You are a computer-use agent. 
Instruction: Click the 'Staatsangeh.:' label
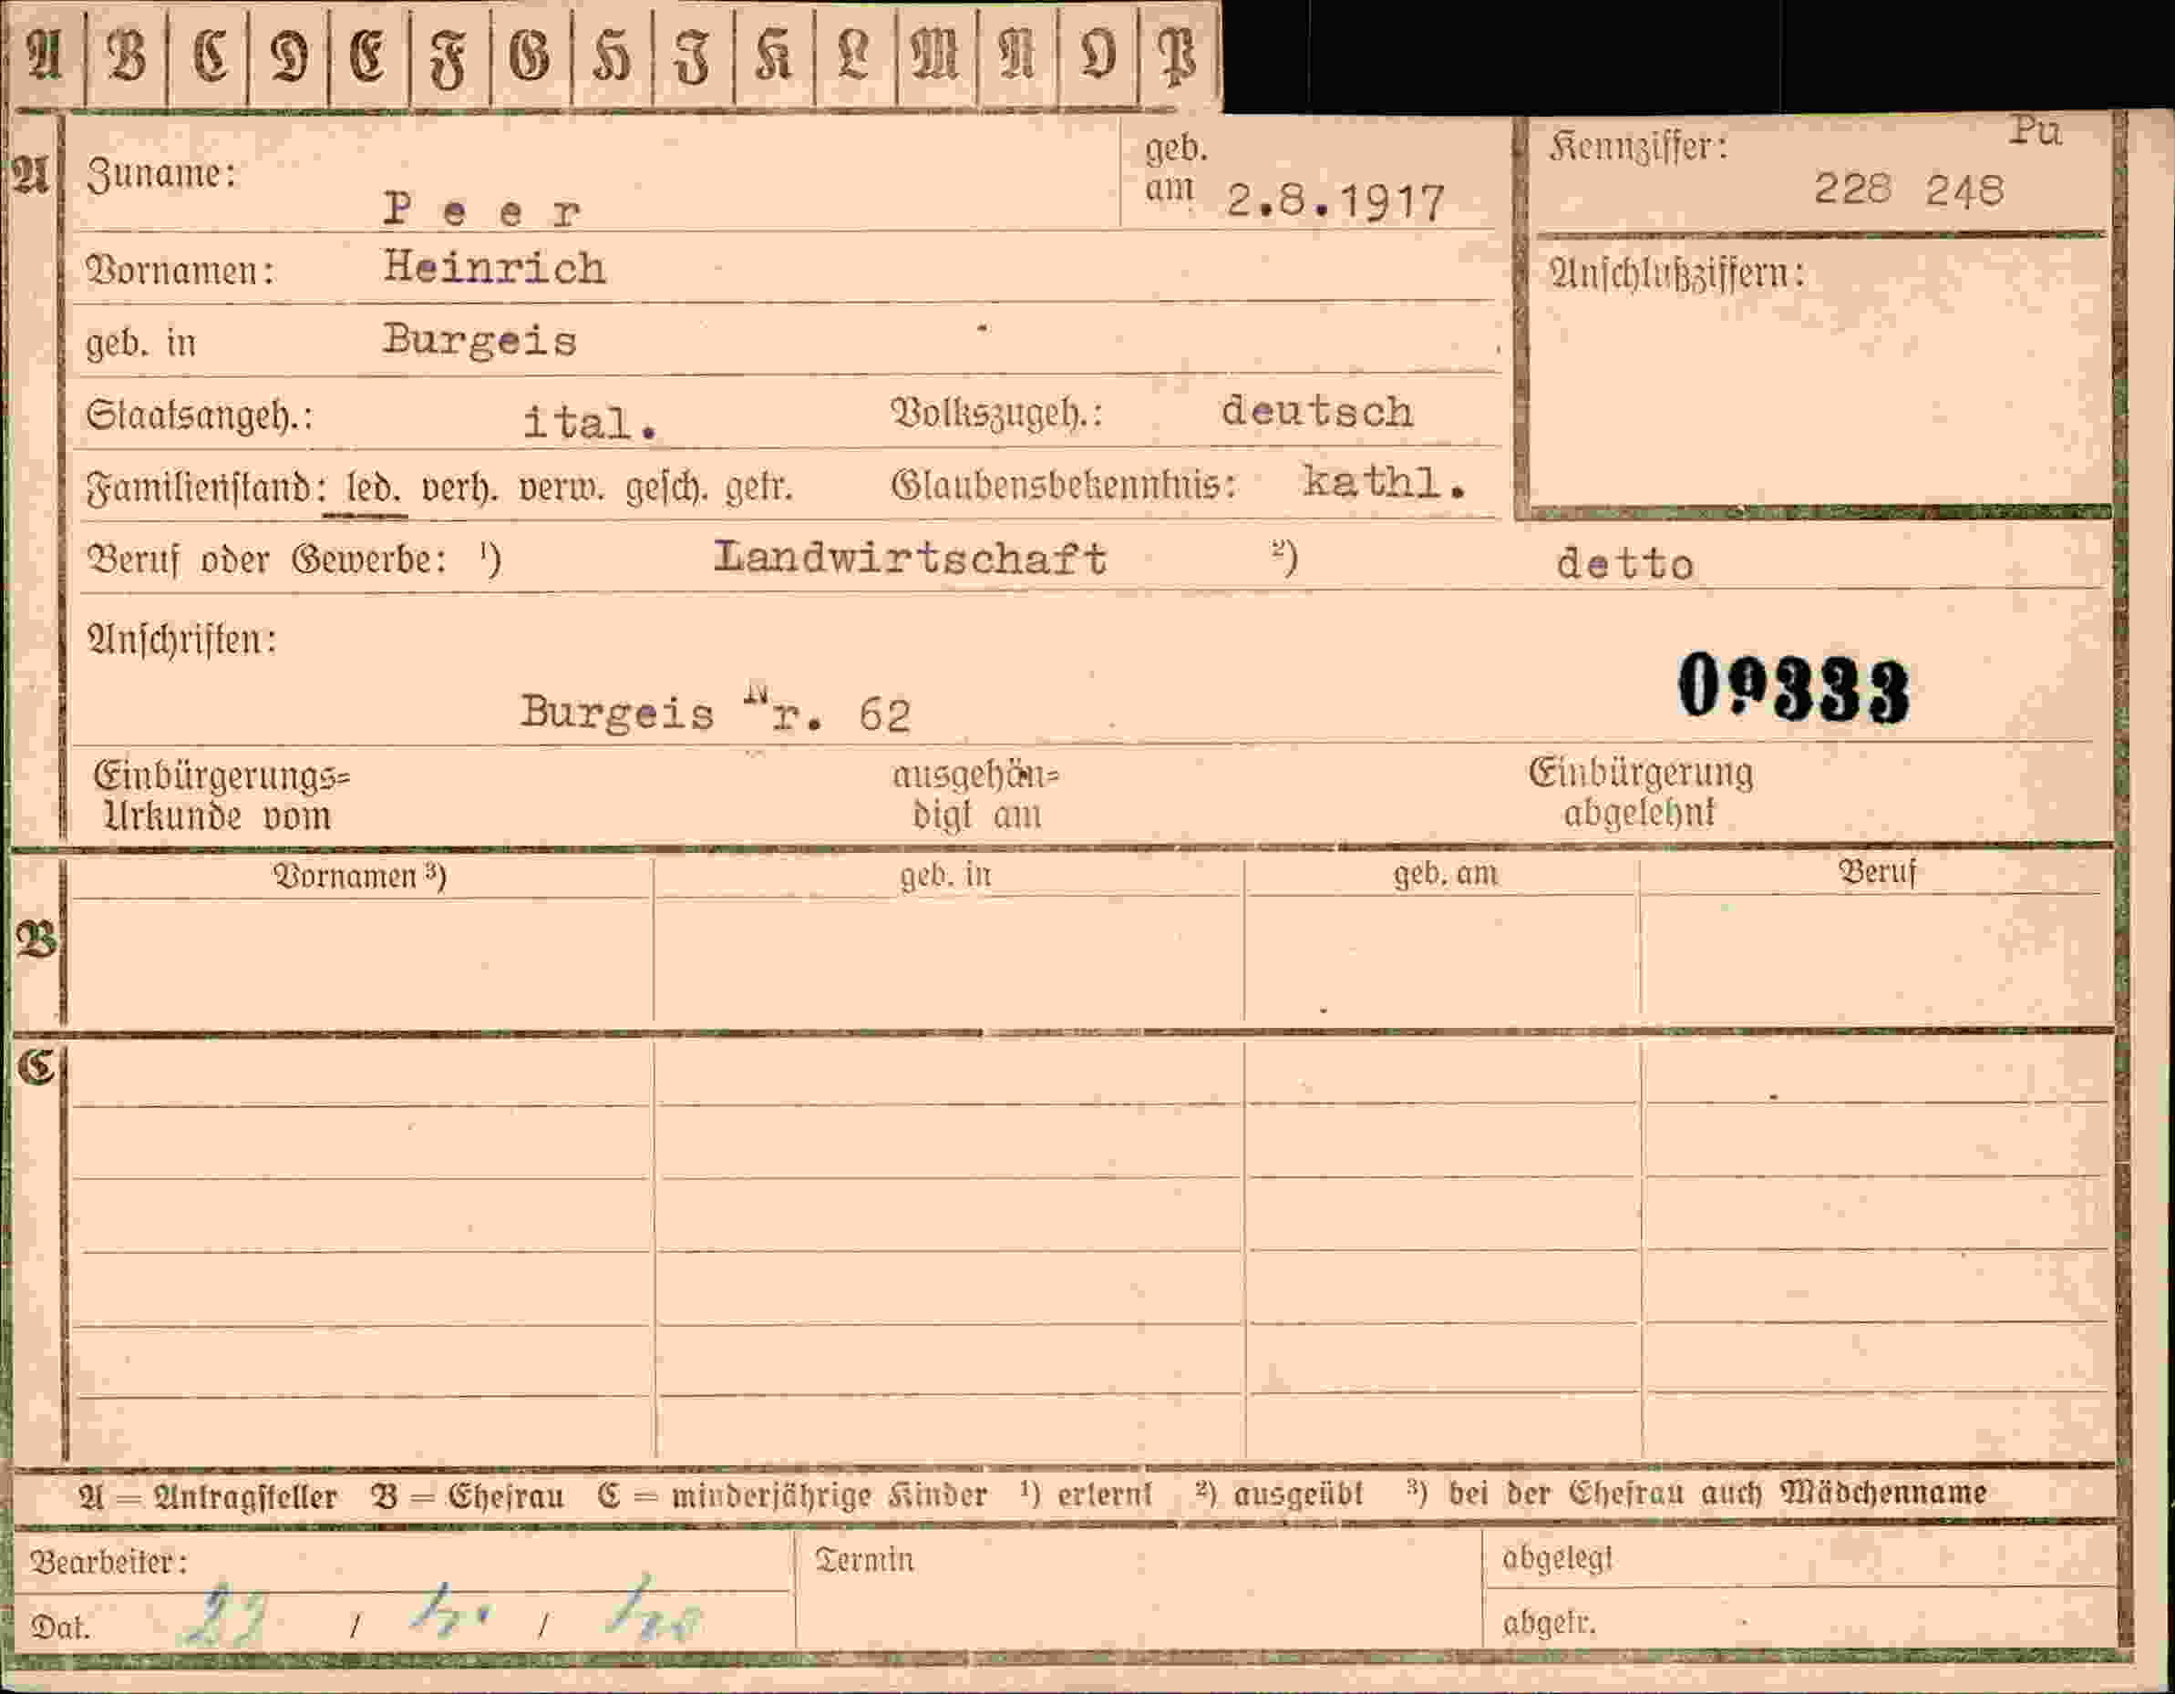pyautogui.click(x=199, y=415)
